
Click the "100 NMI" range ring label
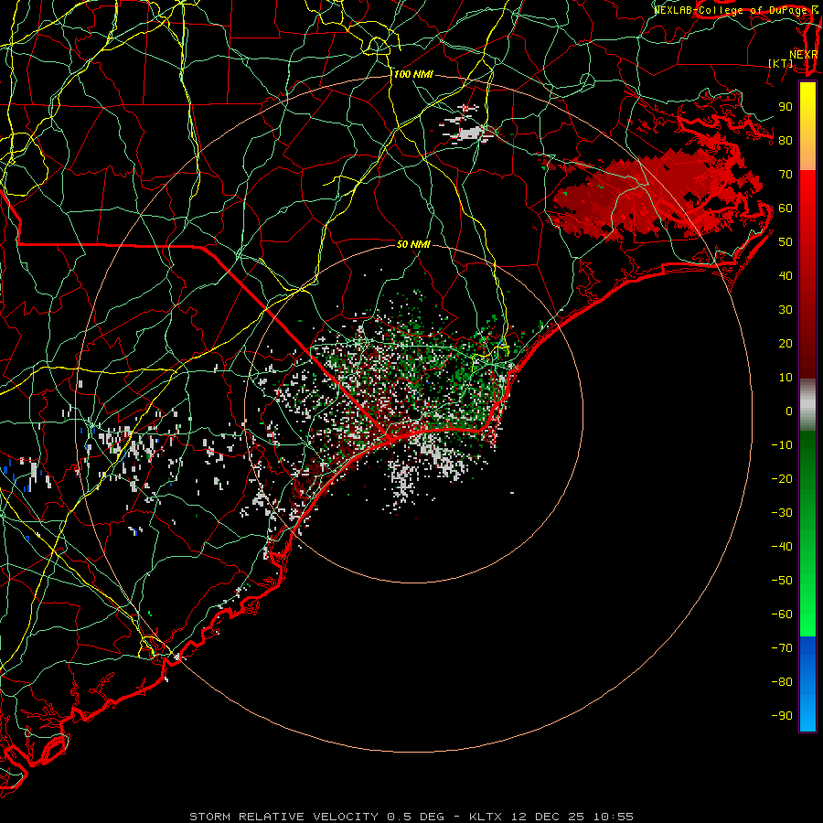point(413,75)
